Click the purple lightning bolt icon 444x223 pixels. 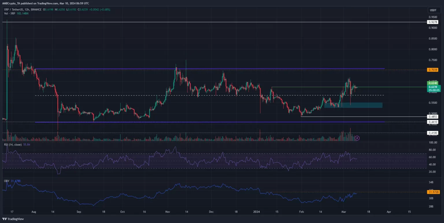(x=357, y=138)
